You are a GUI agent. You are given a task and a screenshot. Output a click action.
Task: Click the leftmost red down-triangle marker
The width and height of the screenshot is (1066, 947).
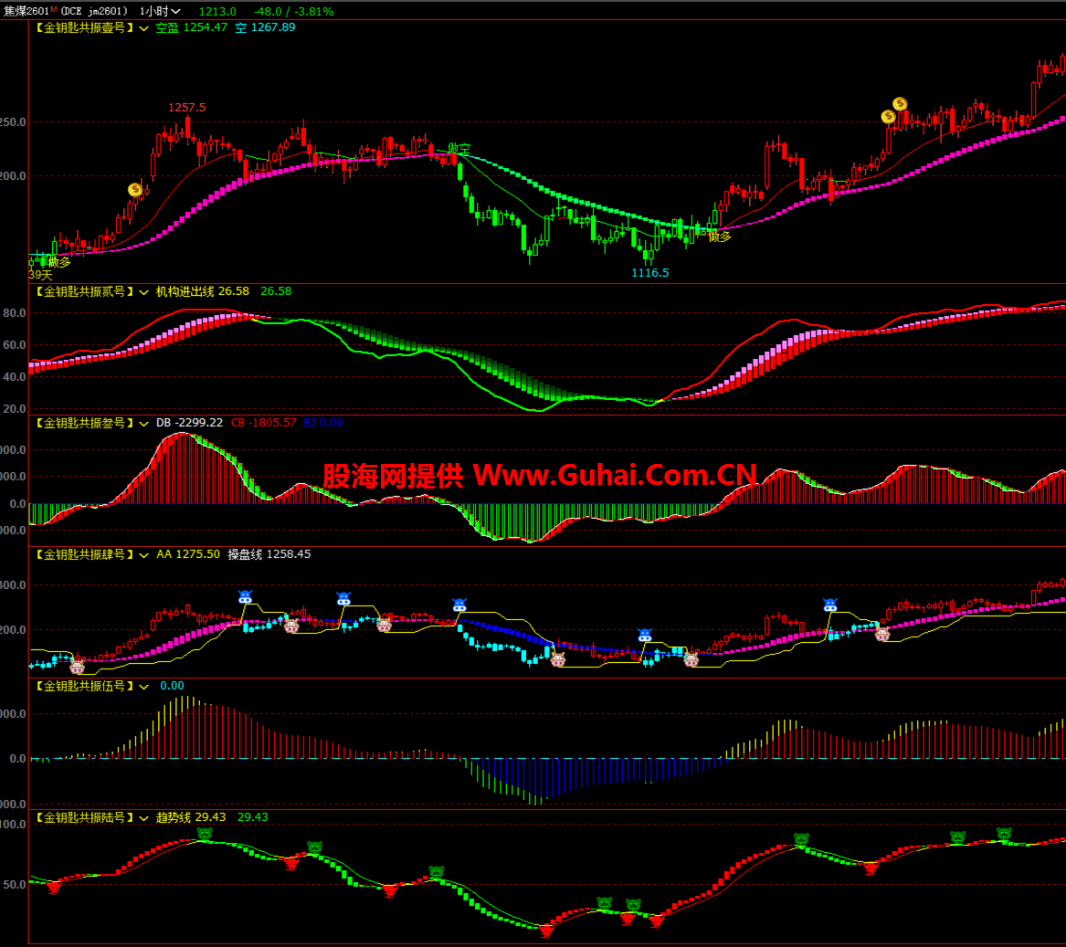coord(53,887)
